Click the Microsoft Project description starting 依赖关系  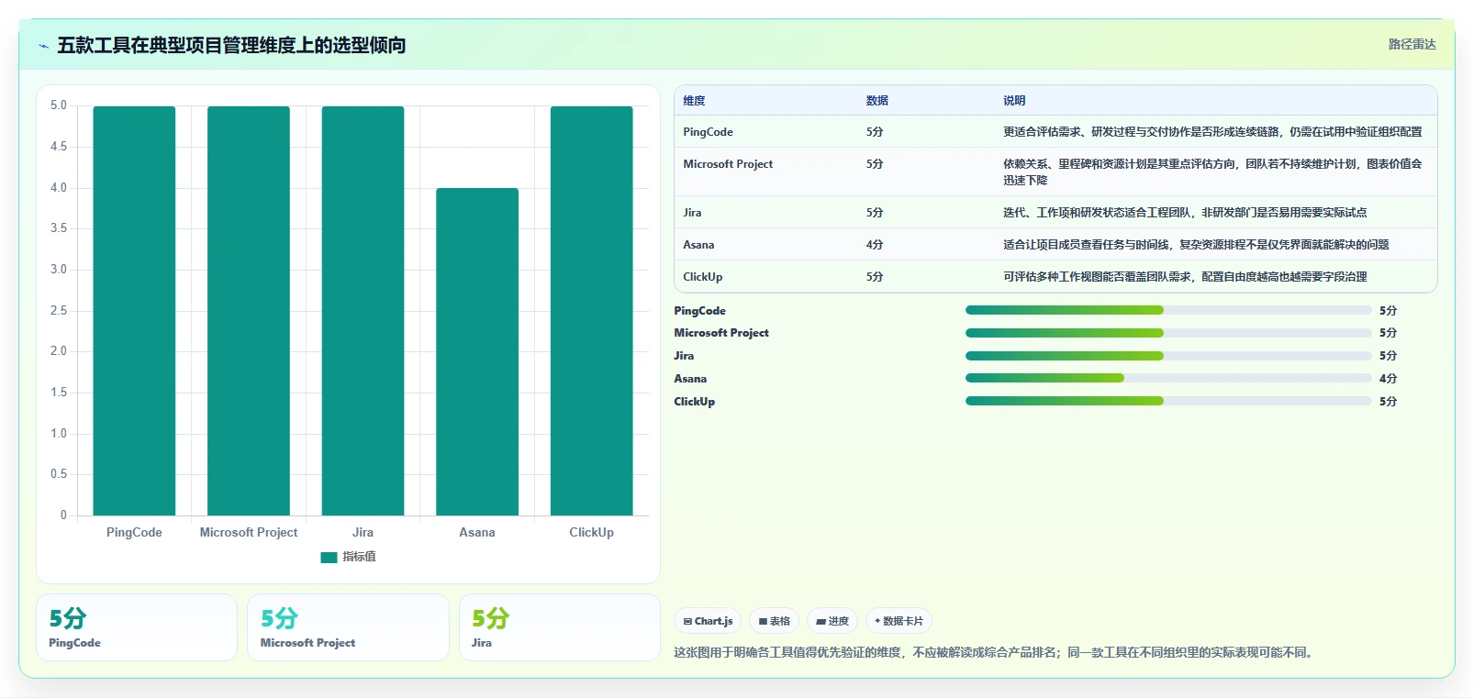click(1212, 172)
